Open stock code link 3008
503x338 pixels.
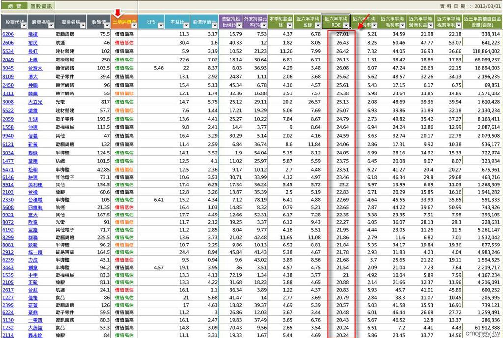[8, 102]
